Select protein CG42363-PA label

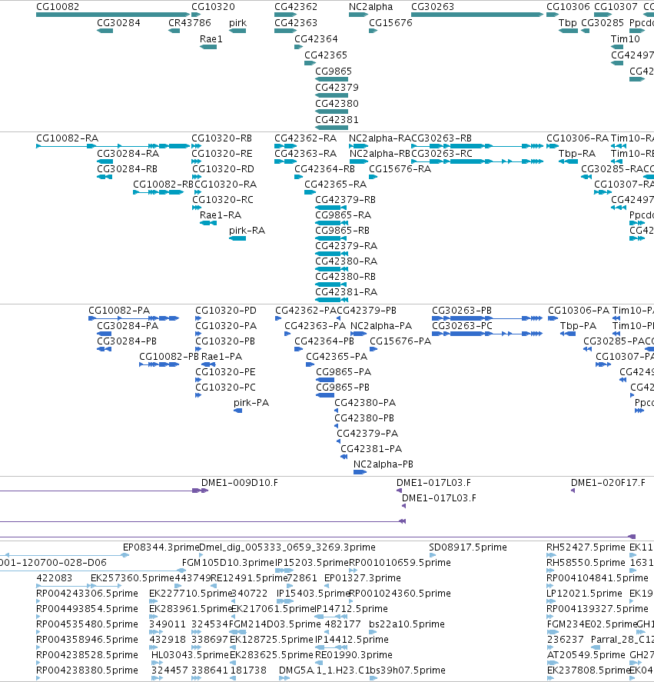coord(315,326)
